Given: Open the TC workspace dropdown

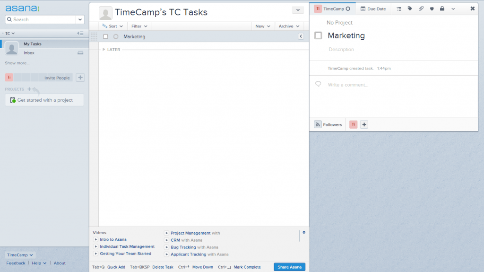Looking at the screenshot, I should click(x=10, y=34).
